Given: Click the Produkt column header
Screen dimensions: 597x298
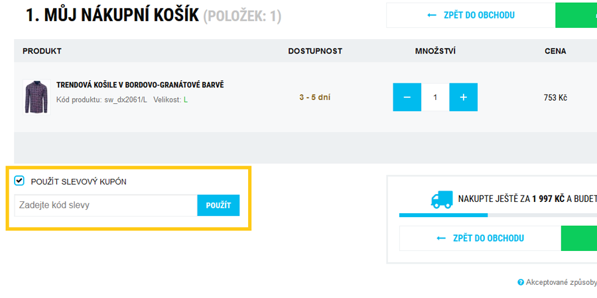Looking at the screenshot, I should (x=42, y=51).
